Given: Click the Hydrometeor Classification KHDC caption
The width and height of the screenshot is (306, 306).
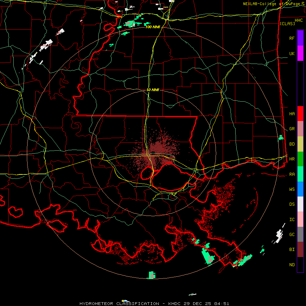Looking at the screenshot, I should [x=154, y=304].
